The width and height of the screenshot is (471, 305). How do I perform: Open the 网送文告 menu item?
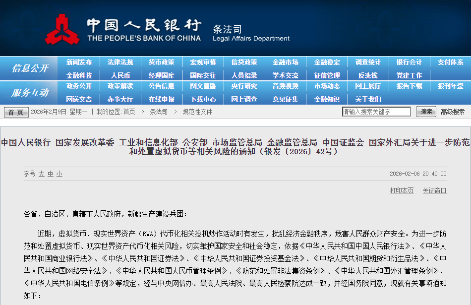point(79,99)
